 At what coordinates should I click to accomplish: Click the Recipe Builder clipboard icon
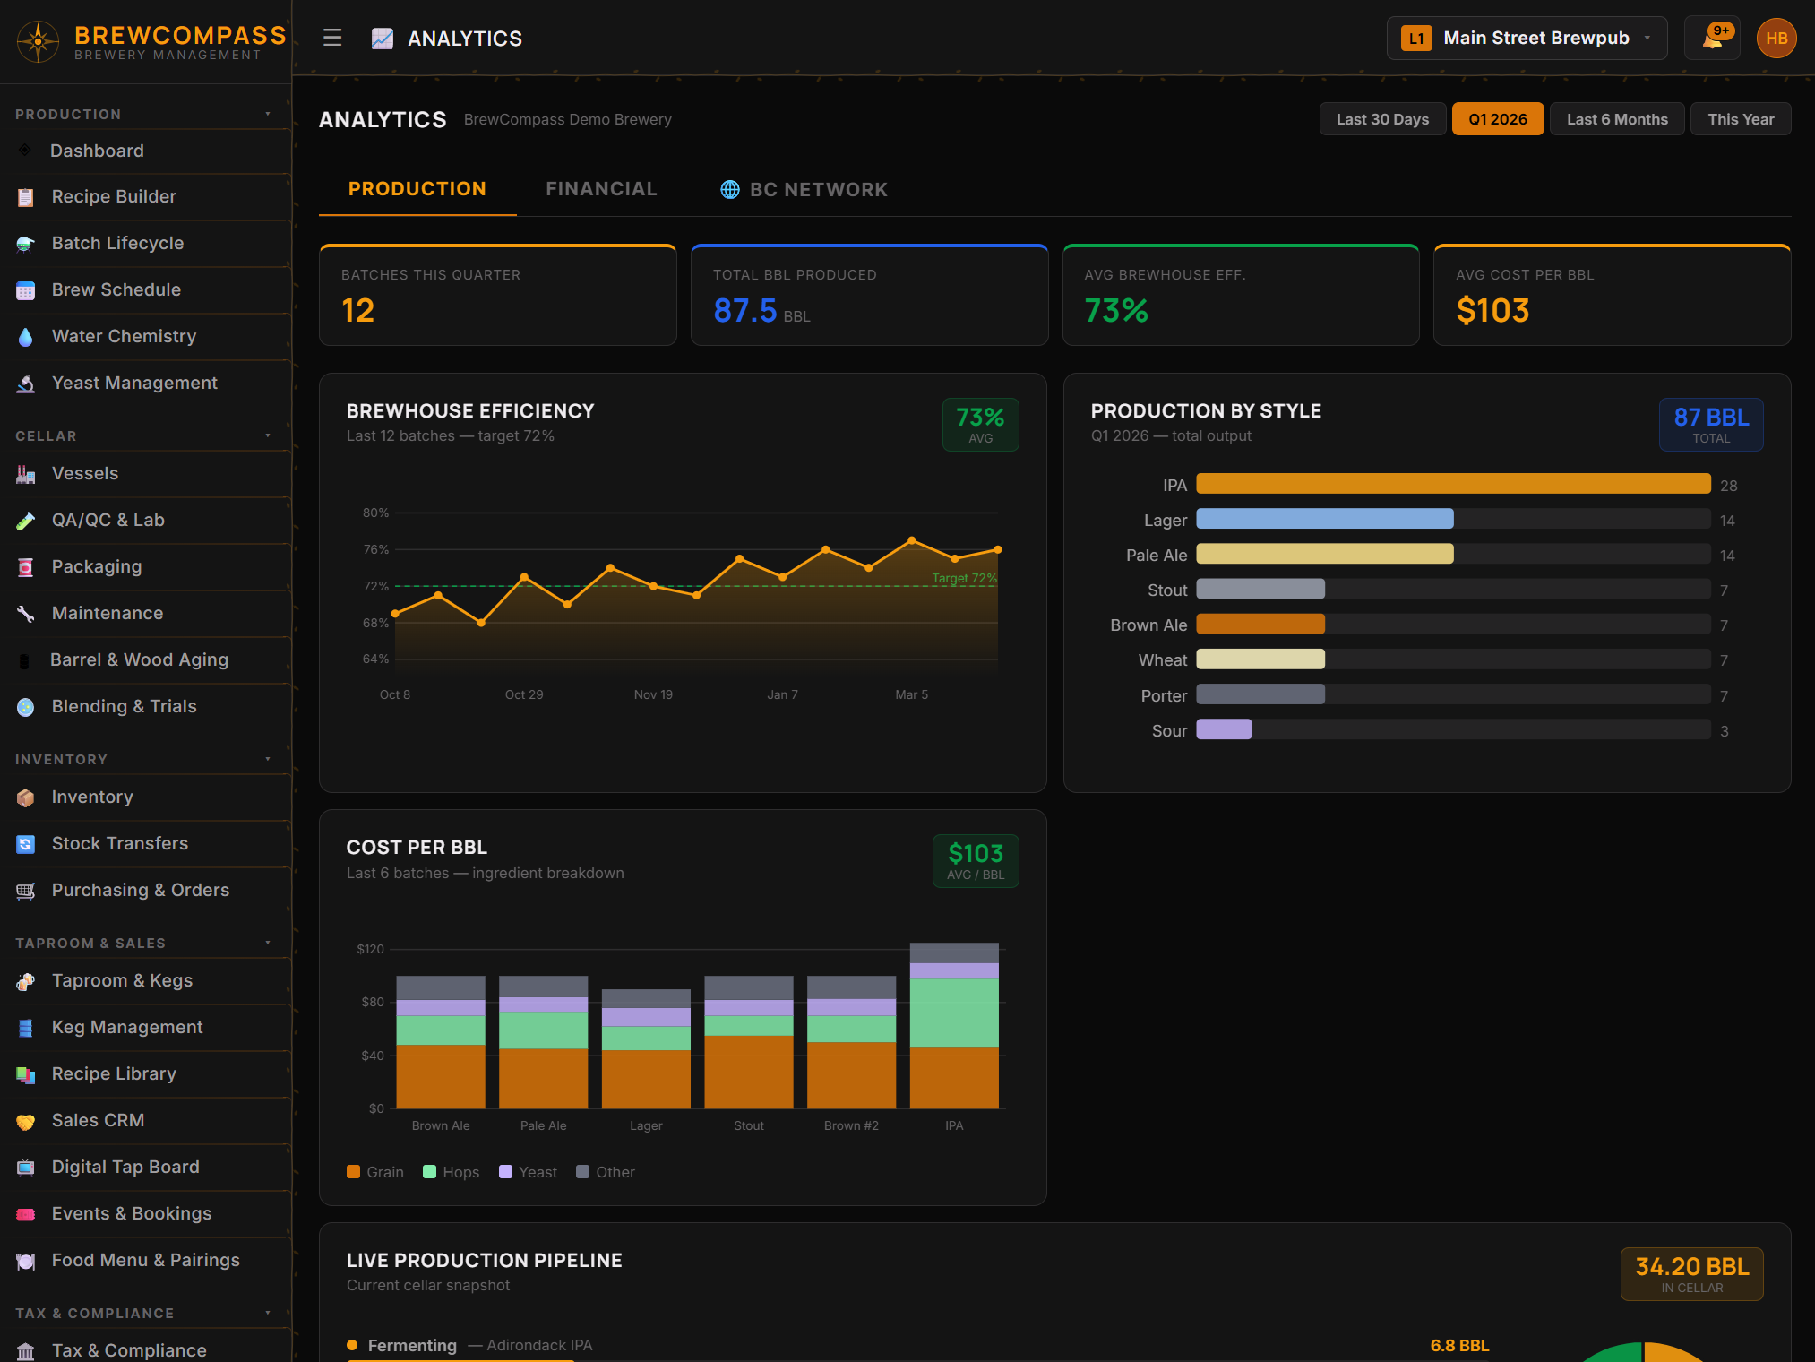(26, 197)
